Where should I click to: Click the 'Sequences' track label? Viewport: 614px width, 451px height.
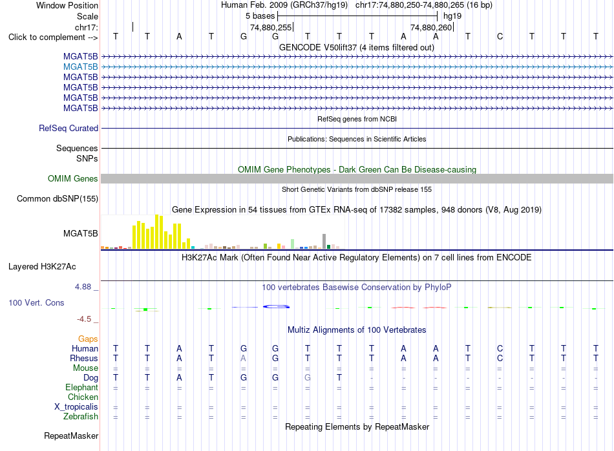tap(77, 148)
